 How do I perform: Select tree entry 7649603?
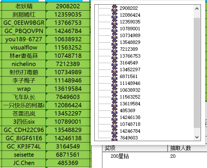129,138
